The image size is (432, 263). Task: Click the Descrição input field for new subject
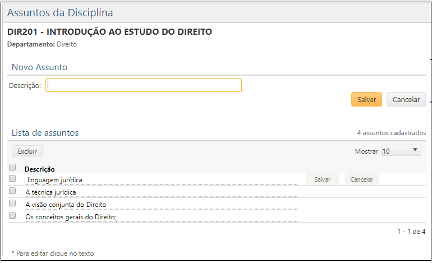[144, 85]
